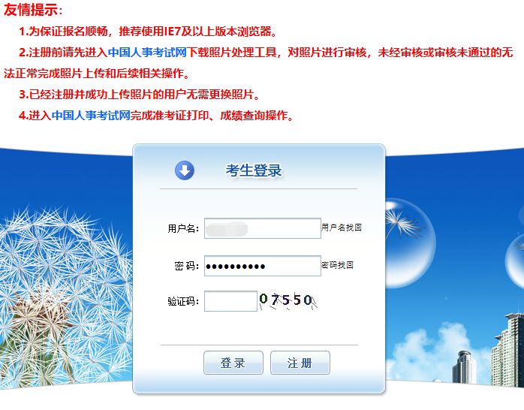Click the 考生登录 panel title
Image resolution: width=524 pixels, height=410 pixels.
[254, 170]
